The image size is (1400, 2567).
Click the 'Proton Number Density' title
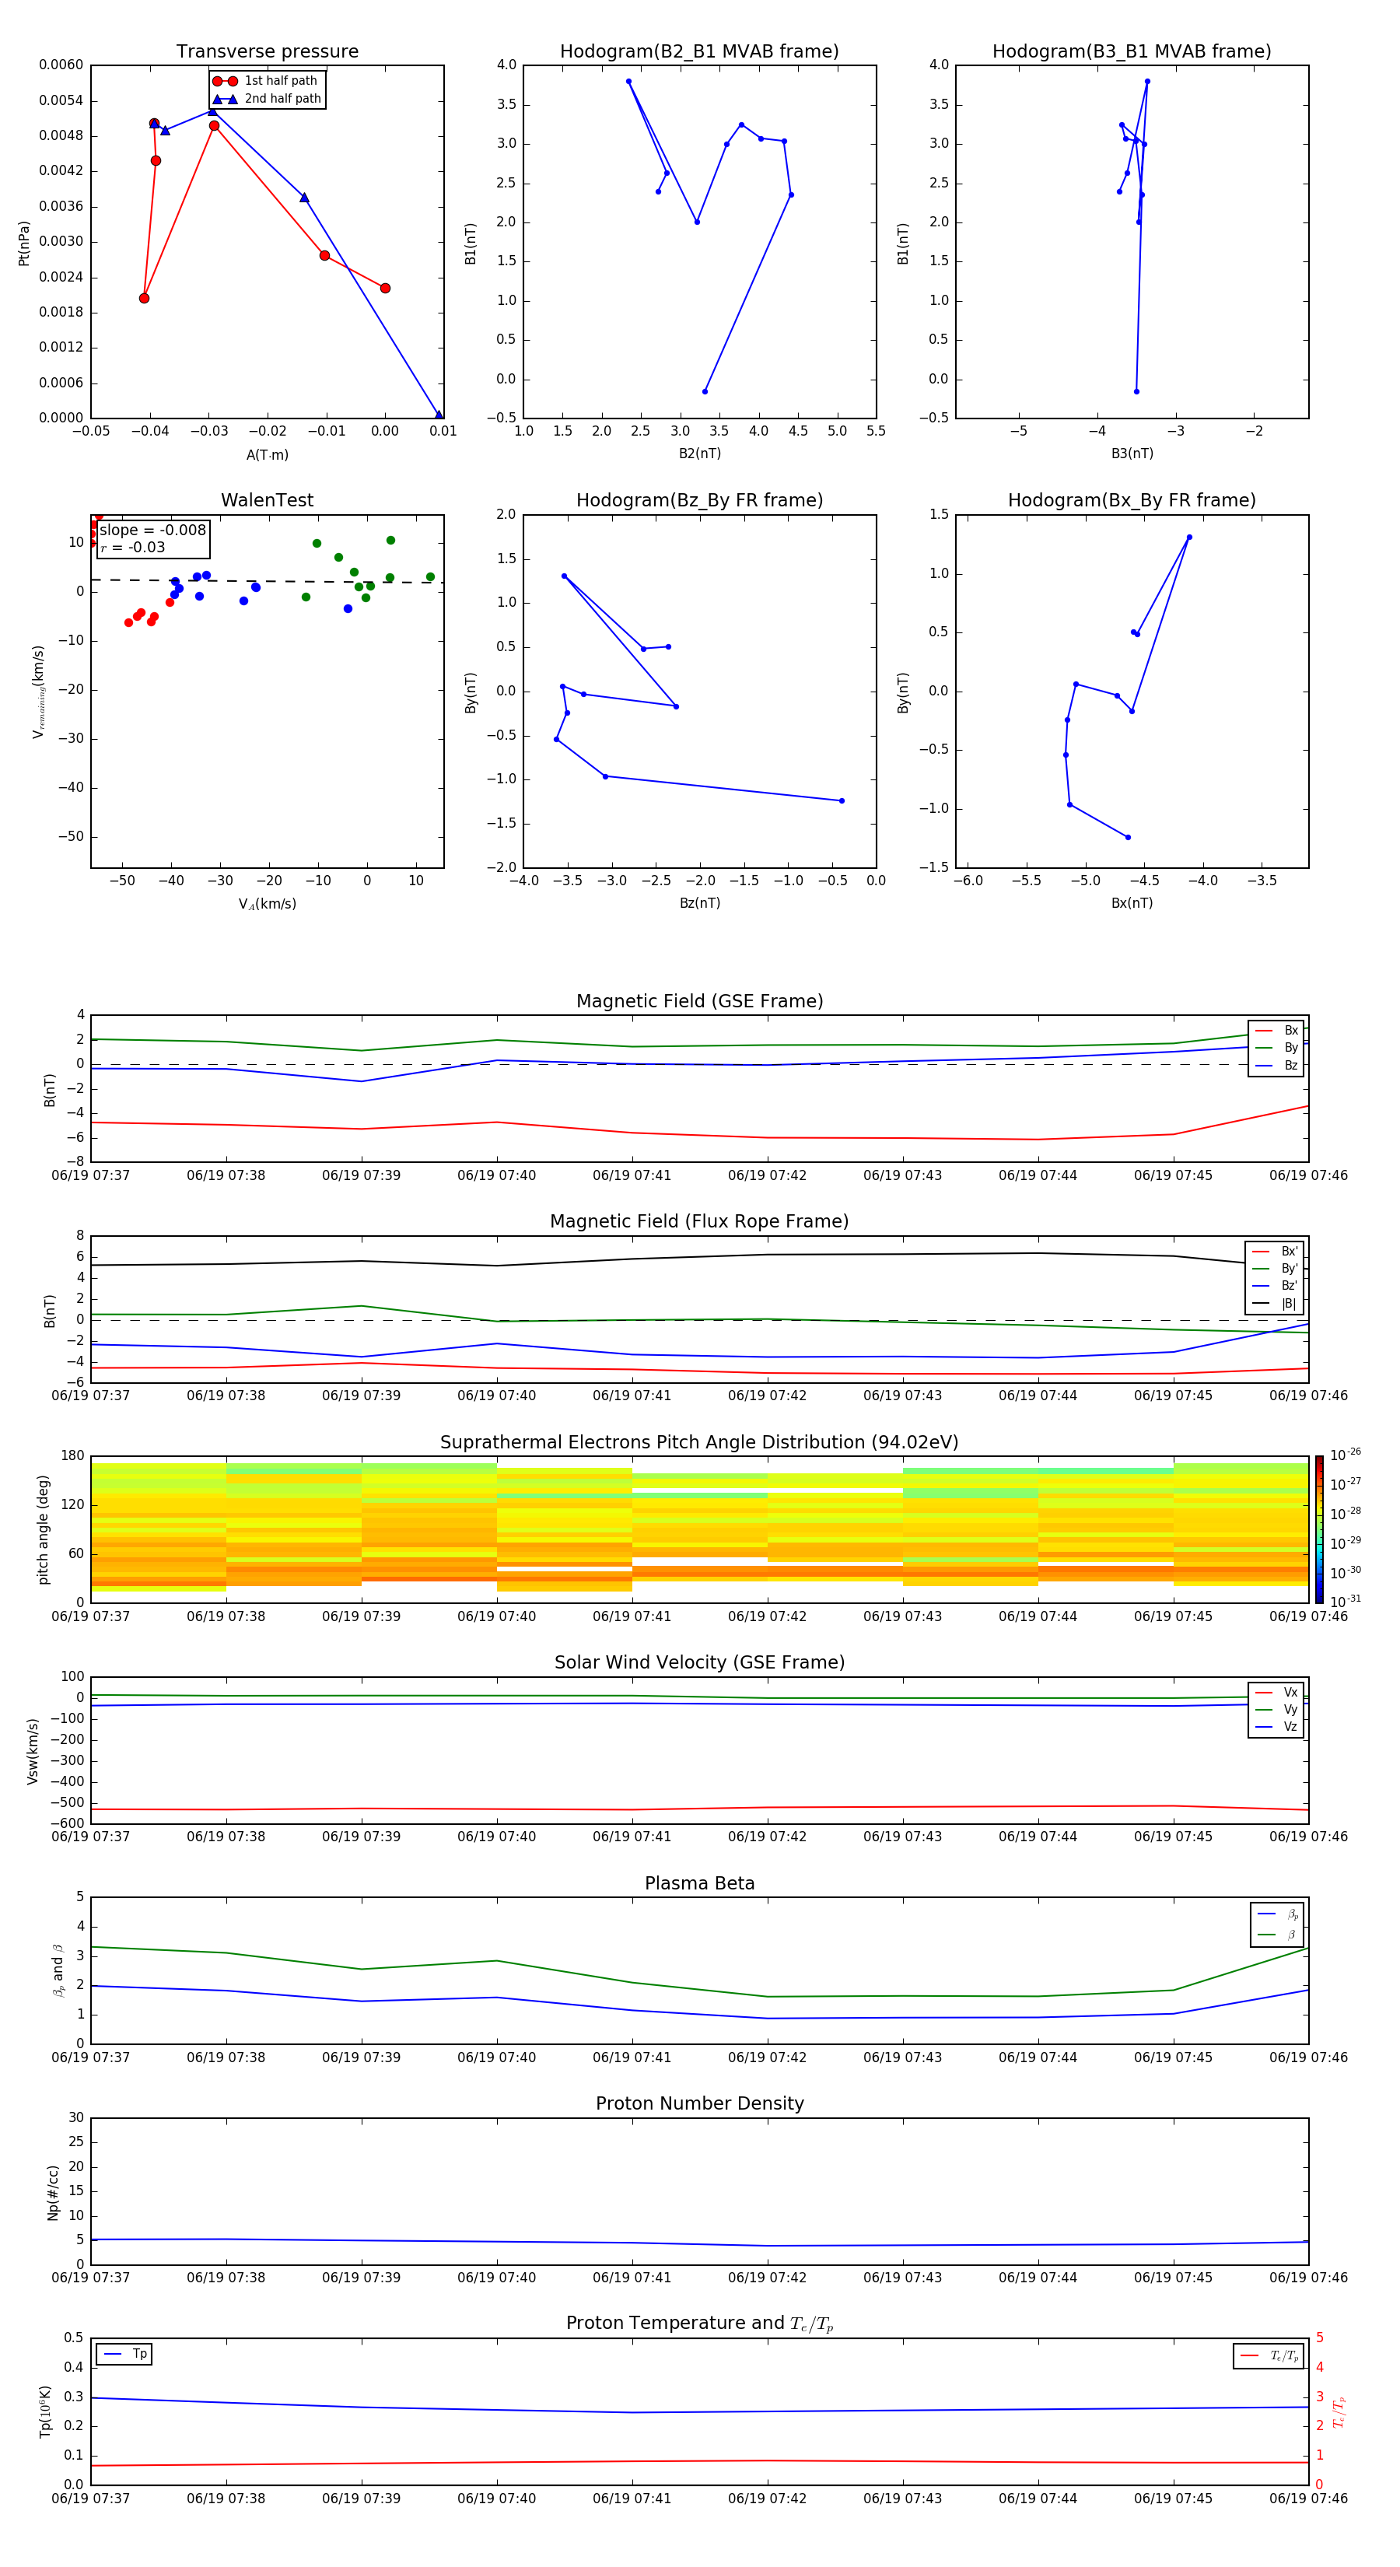point(699,2103)
